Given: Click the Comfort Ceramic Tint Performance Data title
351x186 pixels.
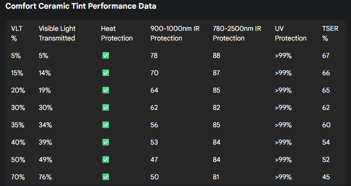Looking at the screenshot, I should click(81, 6).
